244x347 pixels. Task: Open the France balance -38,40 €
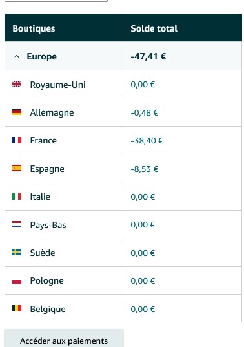(147, 140)
